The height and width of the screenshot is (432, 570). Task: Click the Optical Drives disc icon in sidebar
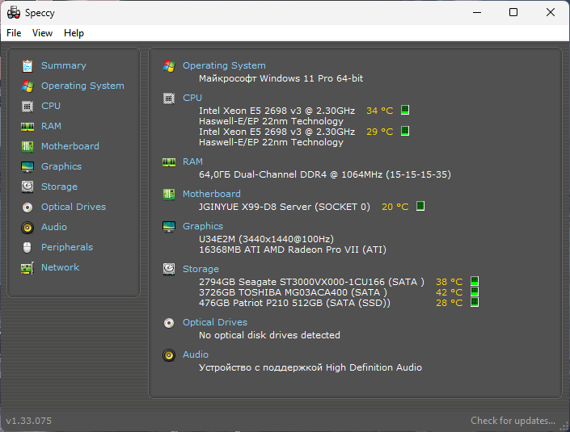[27, 207]
